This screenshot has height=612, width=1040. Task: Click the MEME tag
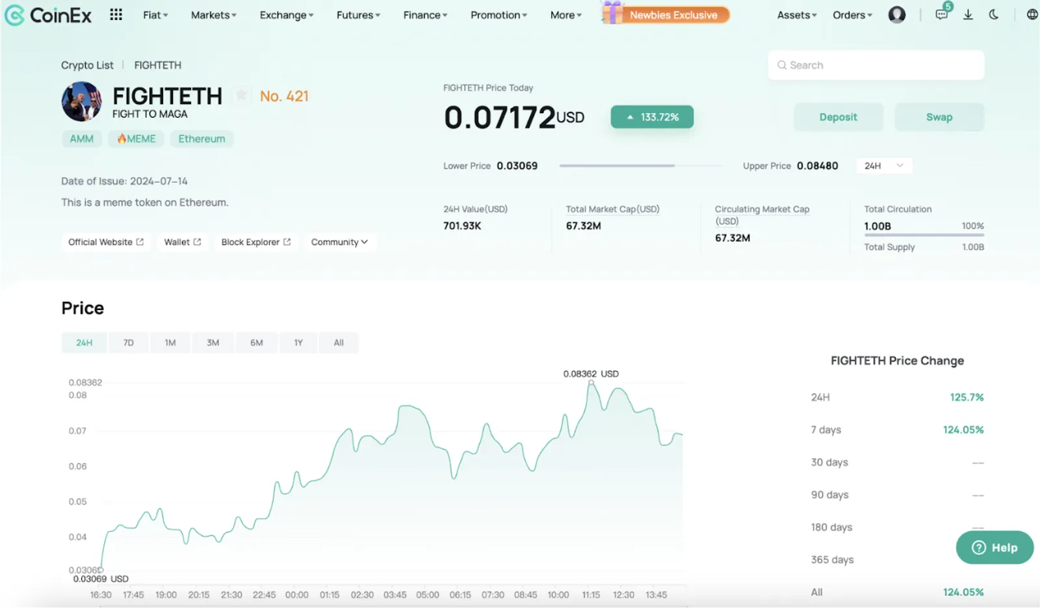(136, 139)
